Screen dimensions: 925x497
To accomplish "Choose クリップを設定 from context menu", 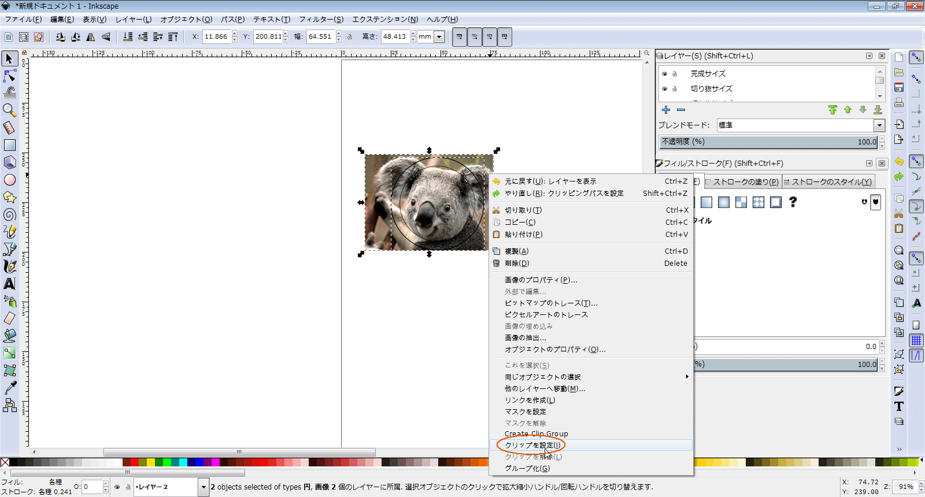I will 532,445.
